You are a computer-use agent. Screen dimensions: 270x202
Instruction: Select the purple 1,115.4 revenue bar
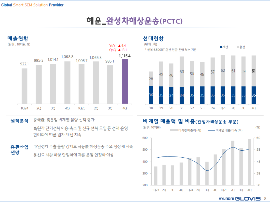point(125,81)
